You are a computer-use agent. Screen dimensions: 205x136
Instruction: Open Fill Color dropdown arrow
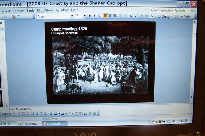pyautogui.click(x=59, y=114)
